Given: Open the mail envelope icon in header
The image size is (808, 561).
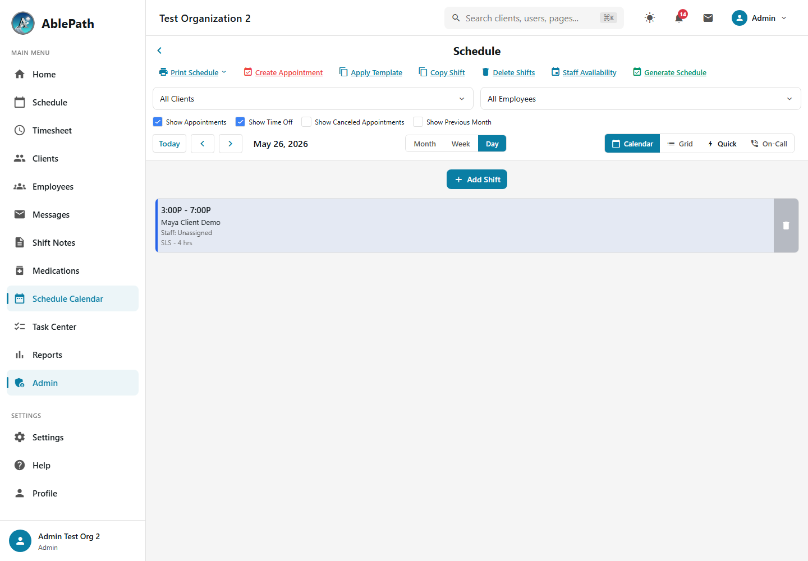Looking at the screenshot, I should click(x=708, y=18).
